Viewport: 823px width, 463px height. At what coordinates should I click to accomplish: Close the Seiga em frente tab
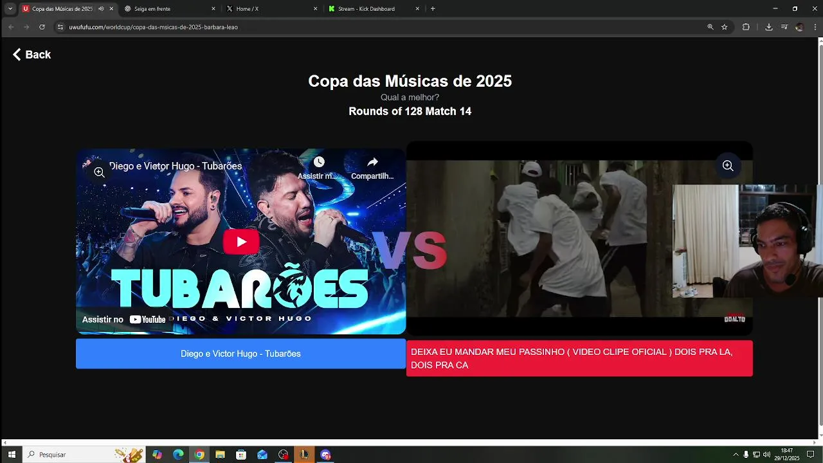(213, 9)
